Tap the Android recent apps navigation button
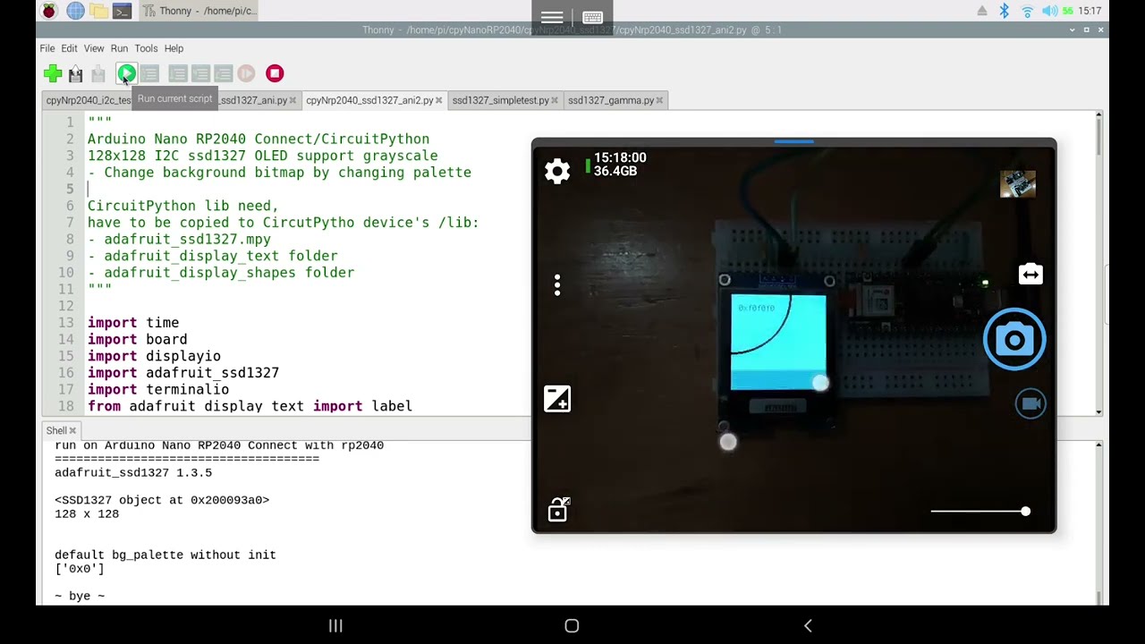1145x644 pixels. click(335, 626)
